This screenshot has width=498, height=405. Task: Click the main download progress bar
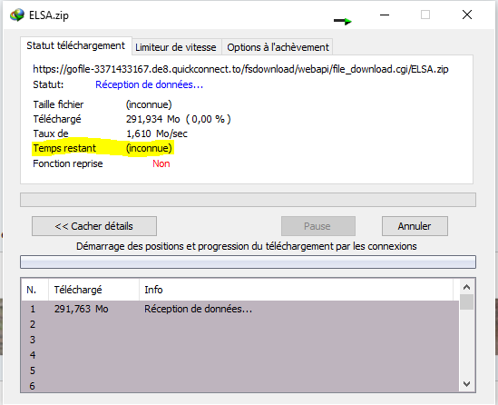[248, 200]
